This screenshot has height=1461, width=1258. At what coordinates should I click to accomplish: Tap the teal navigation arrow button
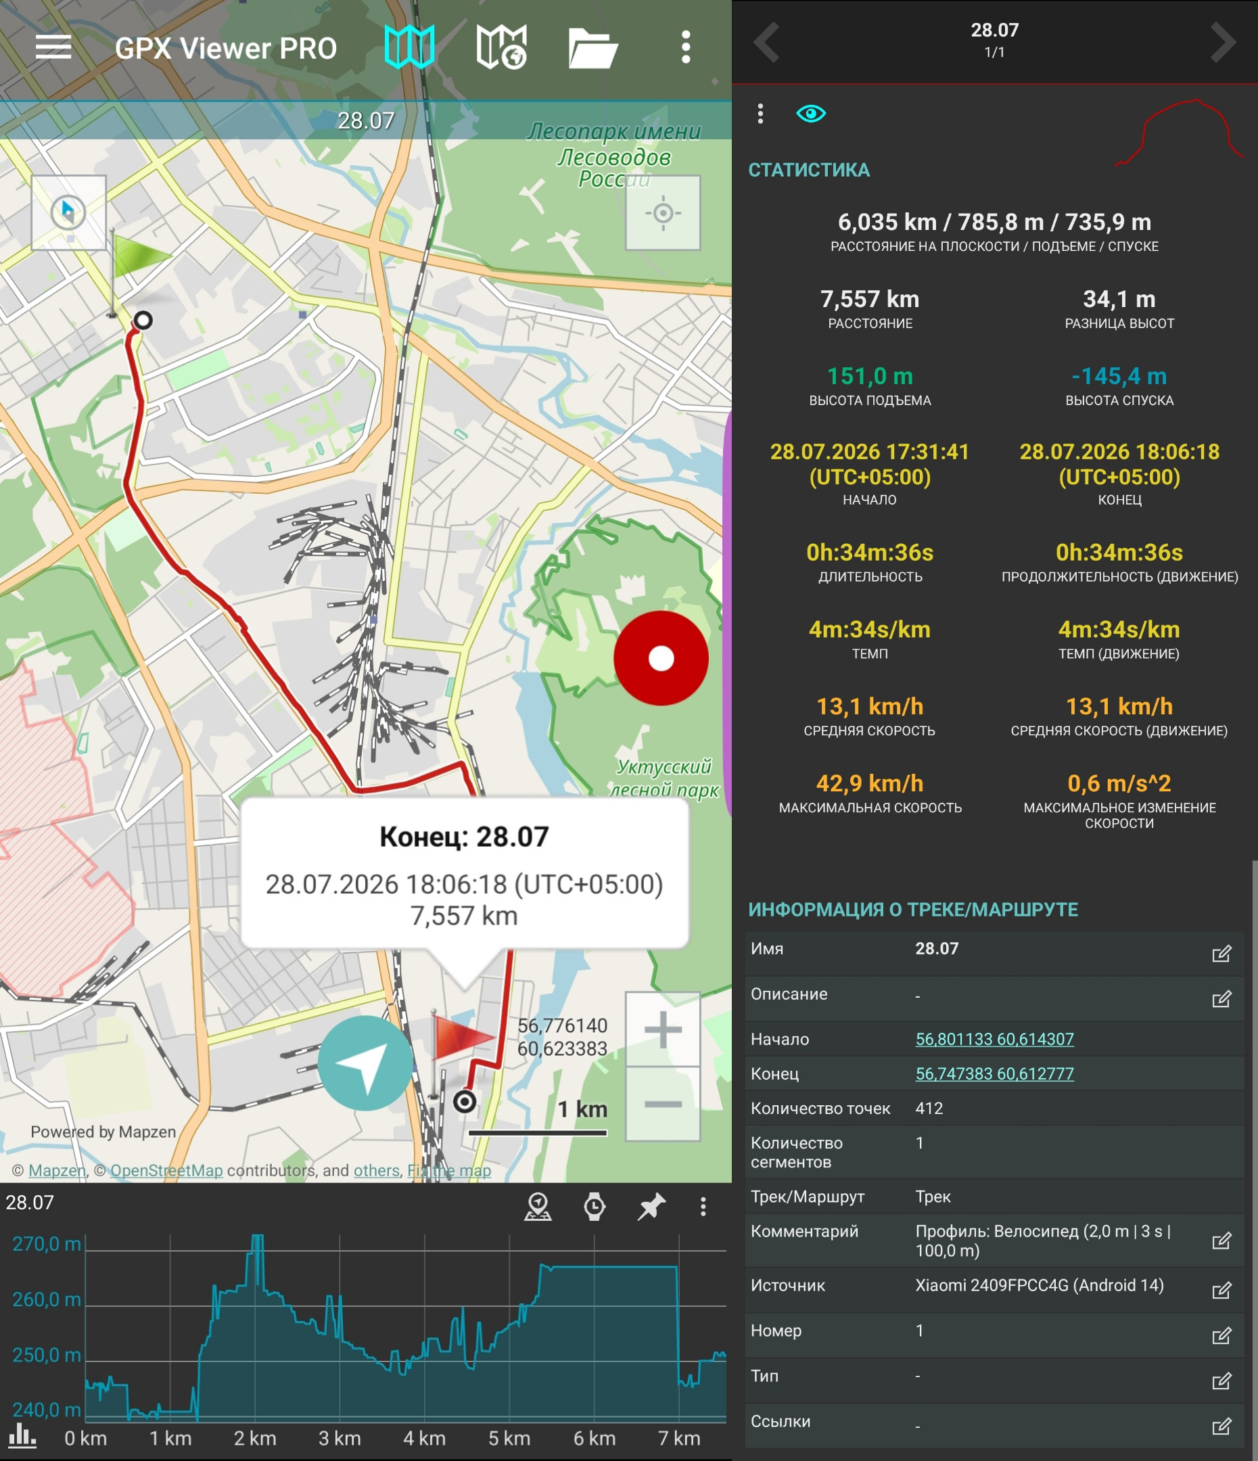point(365,1063)
